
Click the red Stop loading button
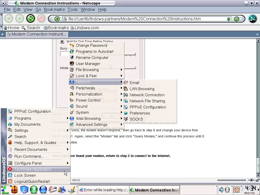(x=41, y=19)
